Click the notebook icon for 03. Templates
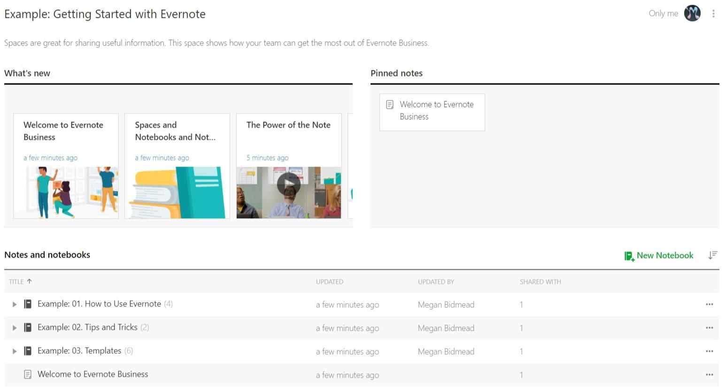This screenshot has height=388, width=726. point(28,351)
